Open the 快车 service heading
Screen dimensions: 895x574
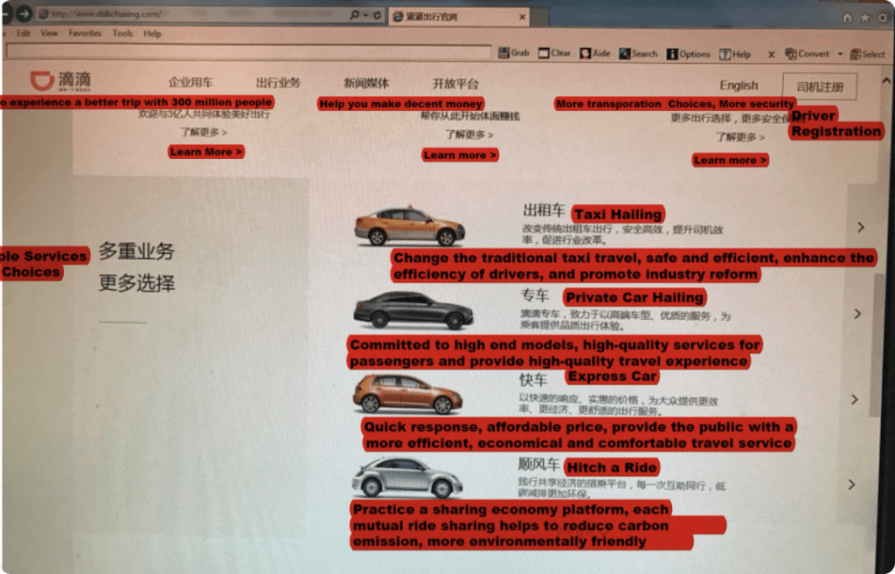click(x=533, y=380)
